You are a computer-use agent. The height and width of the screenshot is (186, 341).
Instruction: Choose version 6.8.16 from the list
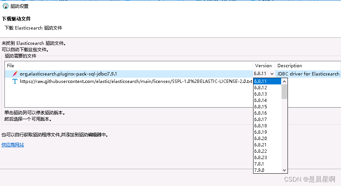(x=267, y=113)
